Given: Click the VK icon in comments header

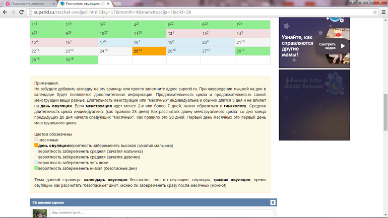Looking at the screenshot, I should pyautogui.click(x=273, y=202).
